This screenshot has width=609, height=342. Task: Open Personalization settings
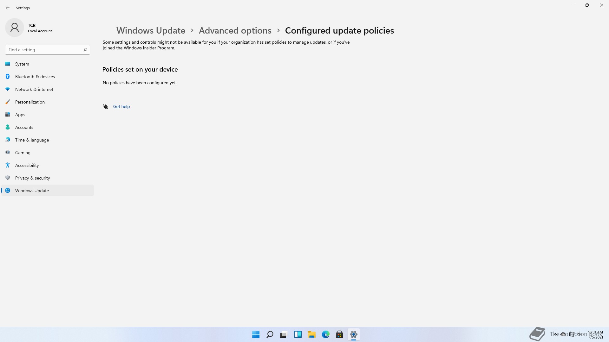[48, 102]
